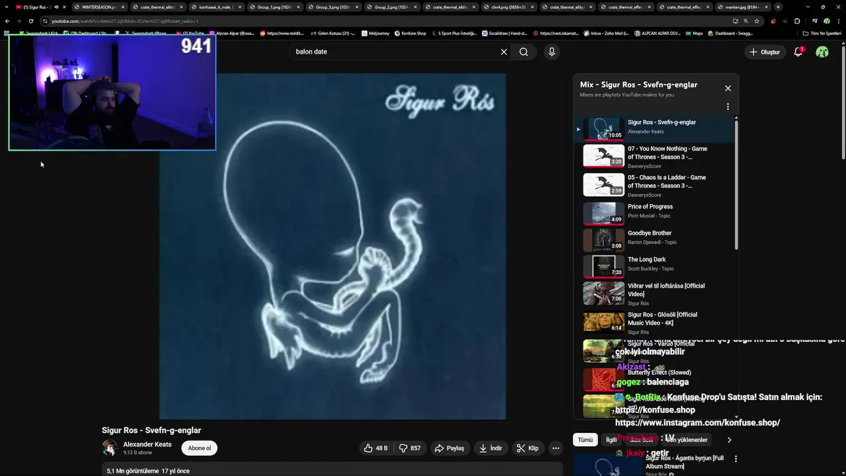
Task: Open Alexander Keats channel name link
Action: point(147,444)
